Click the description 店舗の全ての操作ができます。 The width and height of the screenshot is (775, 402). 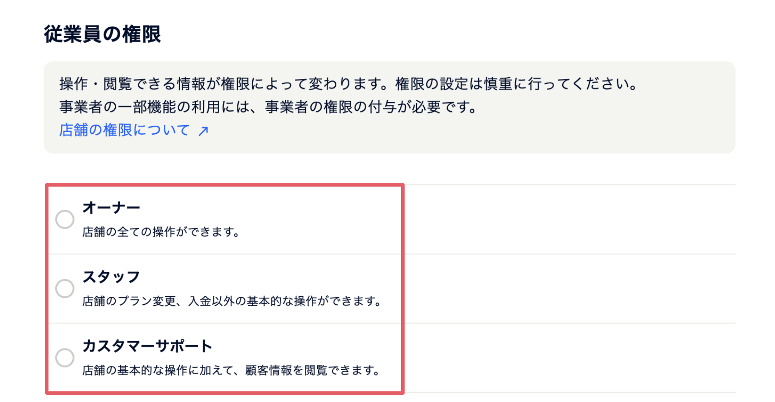point(161,232)
